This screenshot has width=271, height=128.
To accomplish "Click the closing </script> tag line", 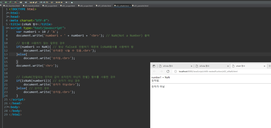I will tap(17, 100).
